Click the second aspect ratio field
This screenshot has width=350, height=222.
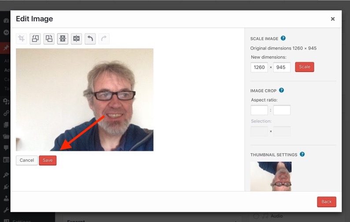coord(282,110)
